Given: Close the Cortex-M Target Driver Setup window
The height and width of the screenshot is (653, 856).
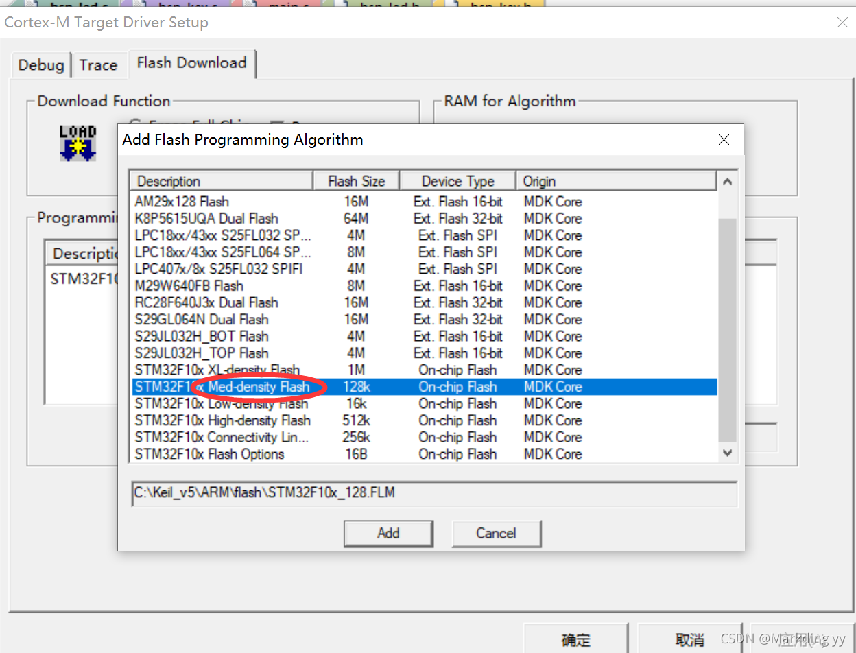Looking at the screenshot, I should click(x=843, y=23).
